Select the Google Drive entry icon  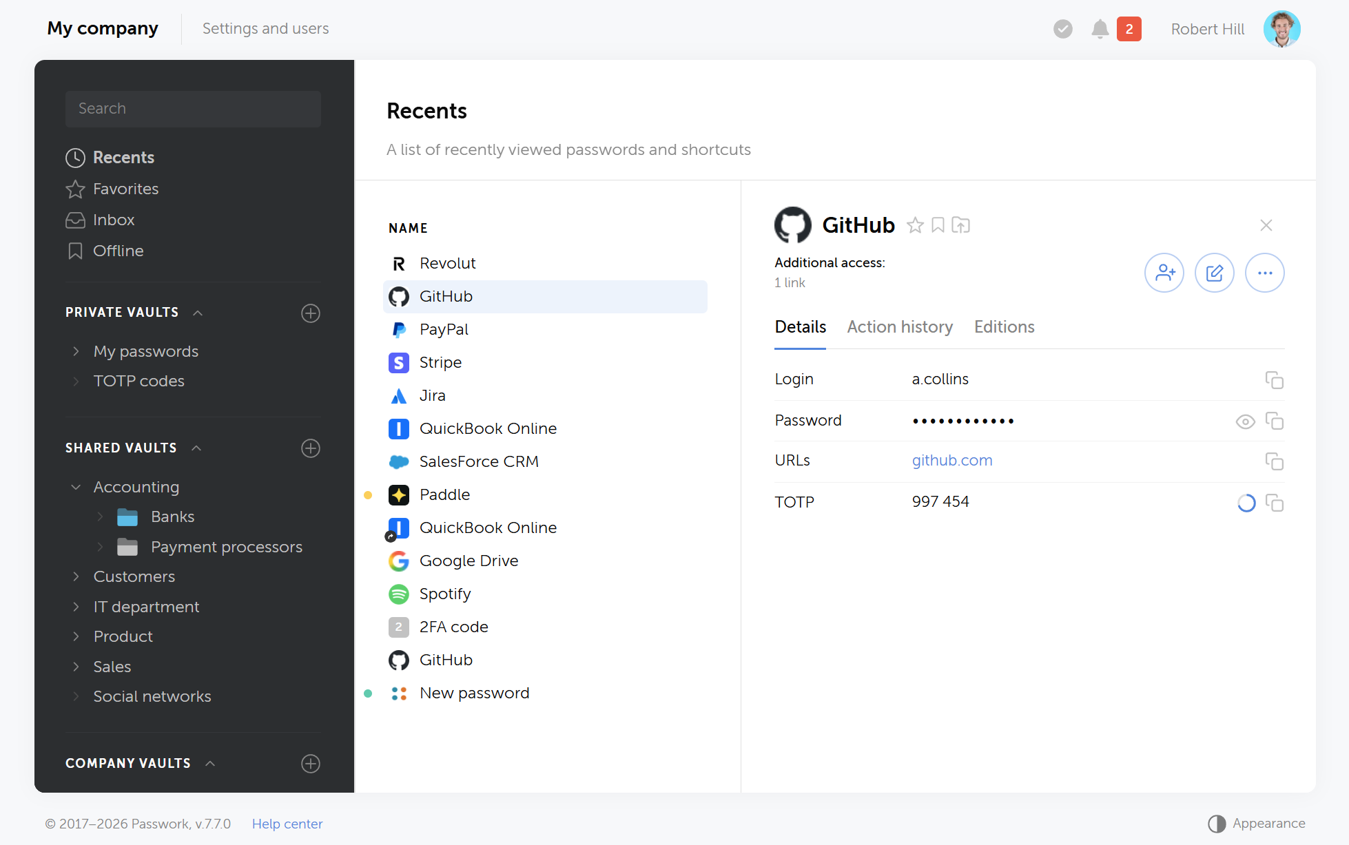pyautogui.click(x=398, y=561)
